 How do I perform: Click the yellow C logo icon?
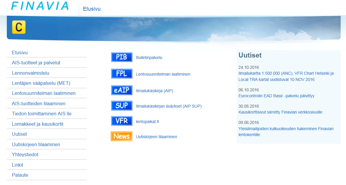point(19,27)
